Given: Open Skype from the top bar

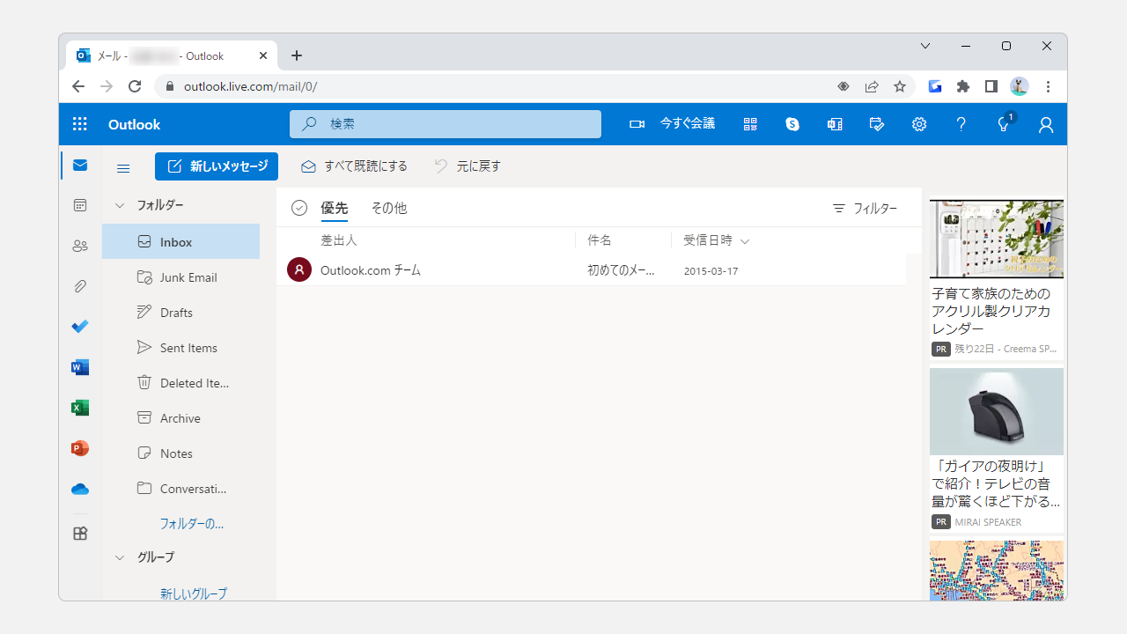Looking at the screenshot, I should click(x=792, y=123).
